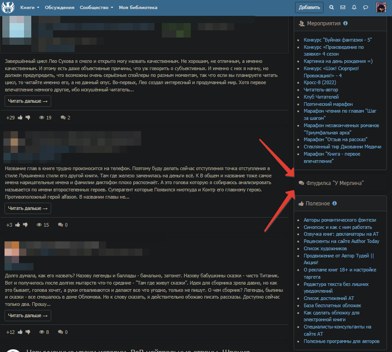Like the post rated +29
392x352 pixels.
(x=20, y=118)
